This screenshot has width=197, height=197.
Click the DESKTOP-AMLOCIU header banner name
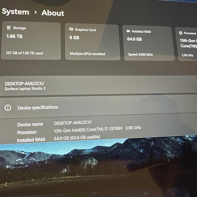click(24, 83)
